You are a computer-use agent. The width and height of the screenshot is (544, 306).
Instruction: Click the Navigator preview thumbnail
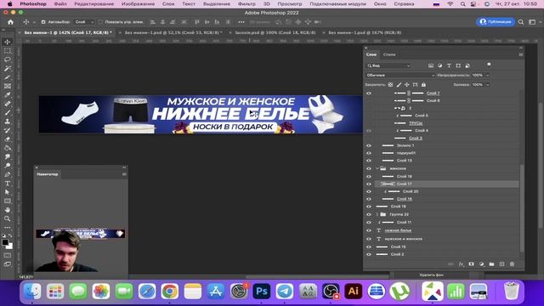81,234
